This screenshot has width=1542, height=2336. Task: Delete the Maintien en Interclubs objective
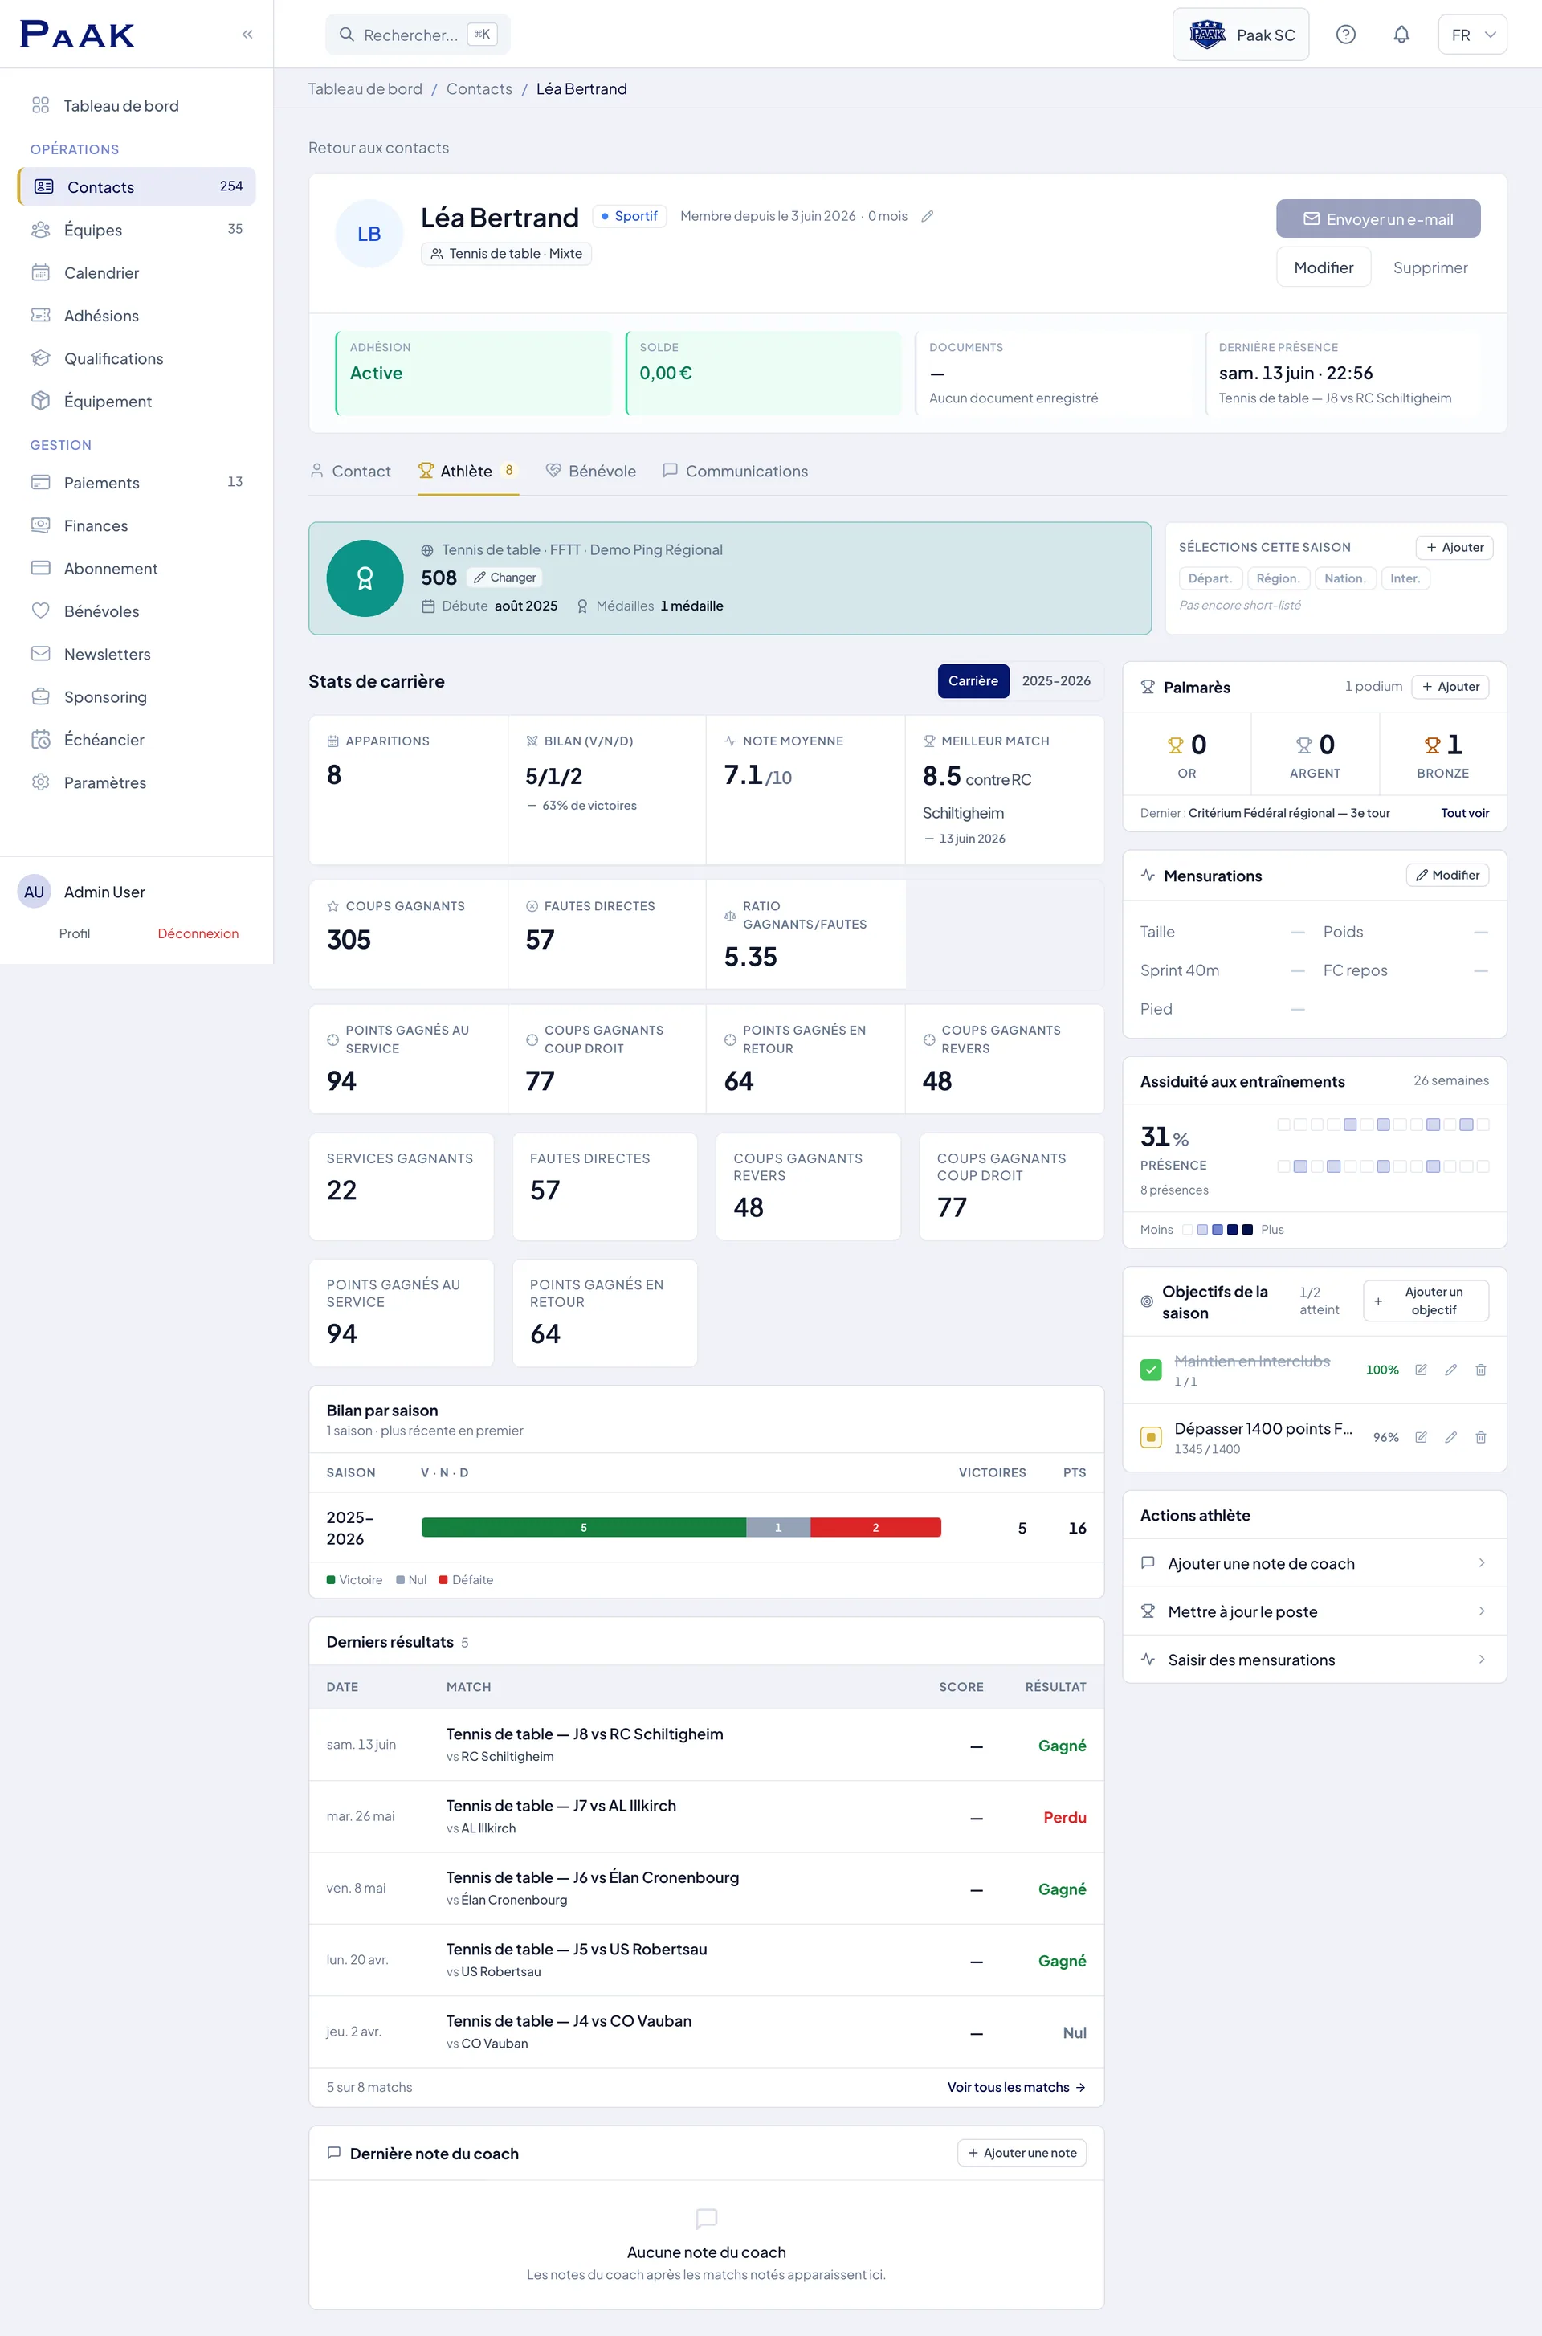[x=1480, y=1370]
